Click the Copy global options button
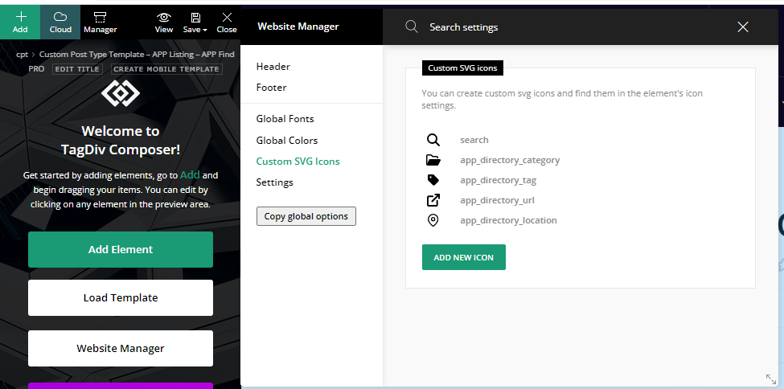The height and width of the screenshot is (389, 784). (x=306, y=216)
